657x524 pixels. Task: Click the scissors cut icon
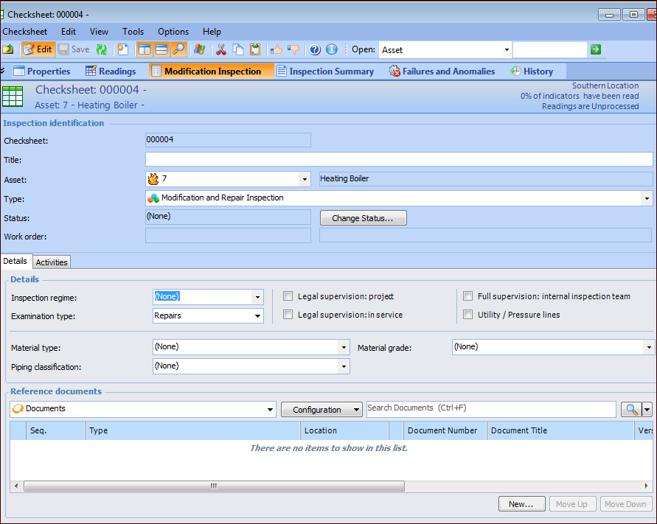click(220, 49)
